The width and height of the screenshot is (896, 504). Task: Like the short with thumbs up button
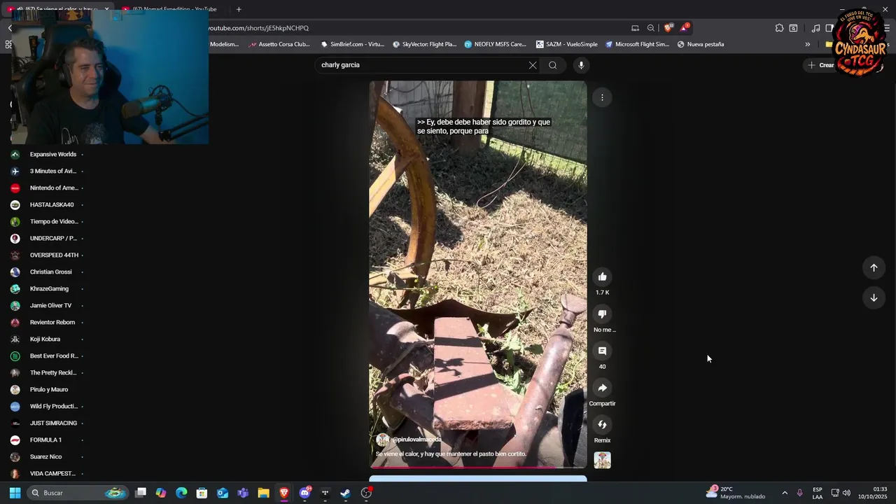coord(602,276)
